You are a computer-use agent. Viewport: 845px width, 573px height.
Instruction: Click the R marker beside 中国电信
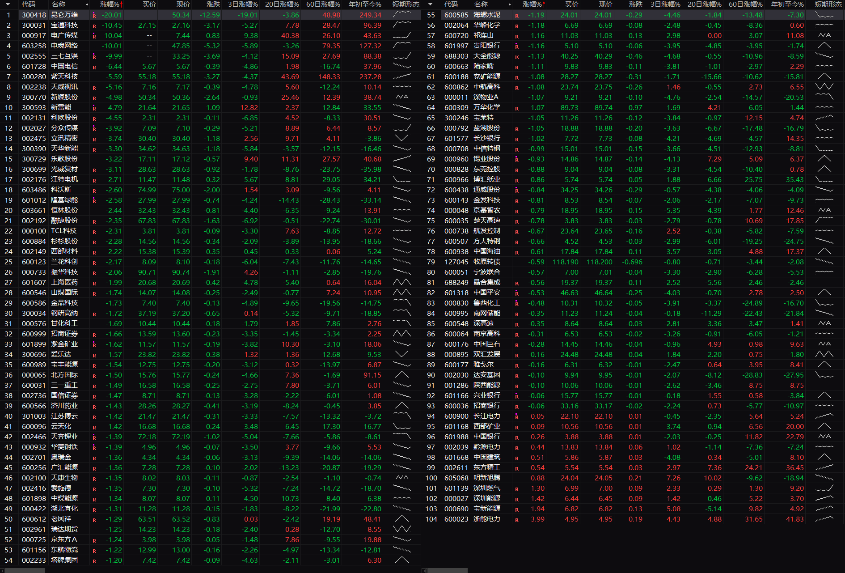(x=94, y=67)
